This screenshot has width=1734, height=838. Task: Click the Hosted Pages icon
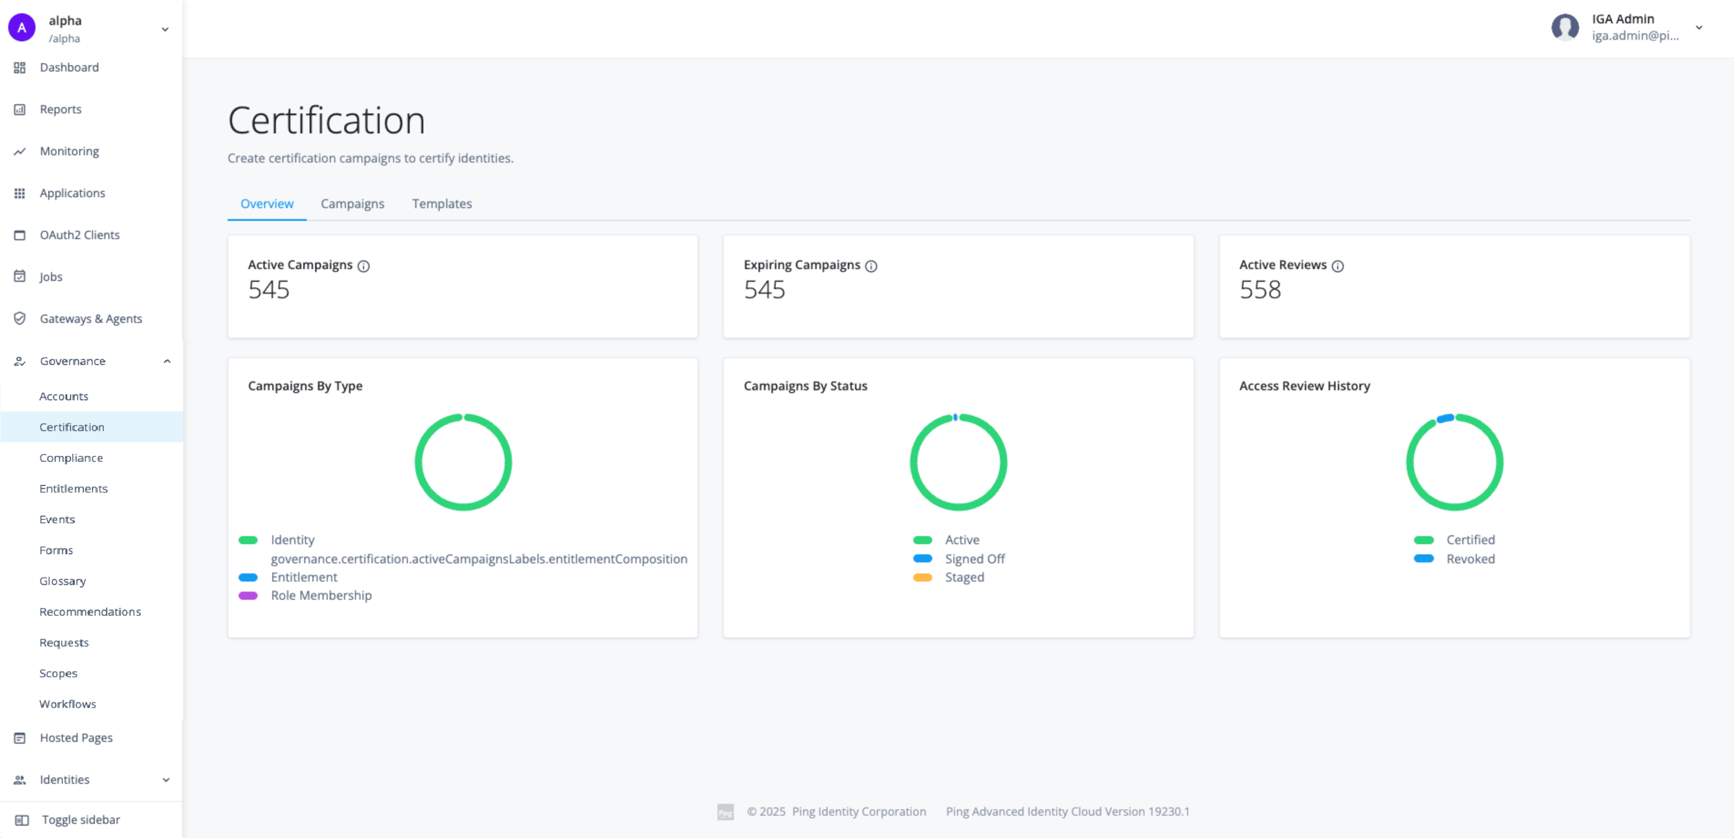coord(20,738)
